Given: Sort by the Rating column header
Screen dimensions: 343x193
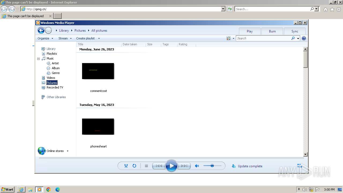Looking at the screenshot, I should [187, 44].
